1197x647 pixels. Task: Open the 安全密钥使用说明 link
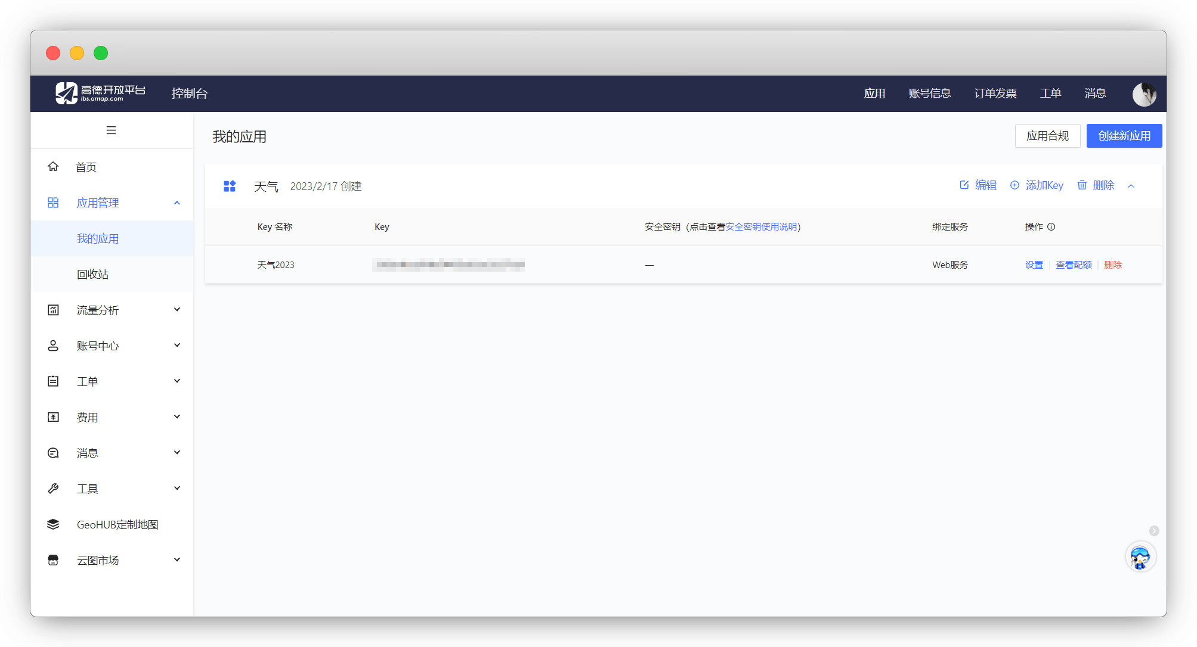pos(761,226)
